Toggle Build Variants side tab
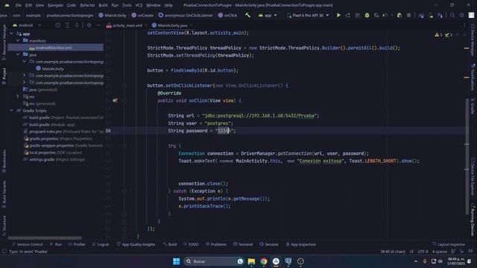 click(x=4, y=194)
